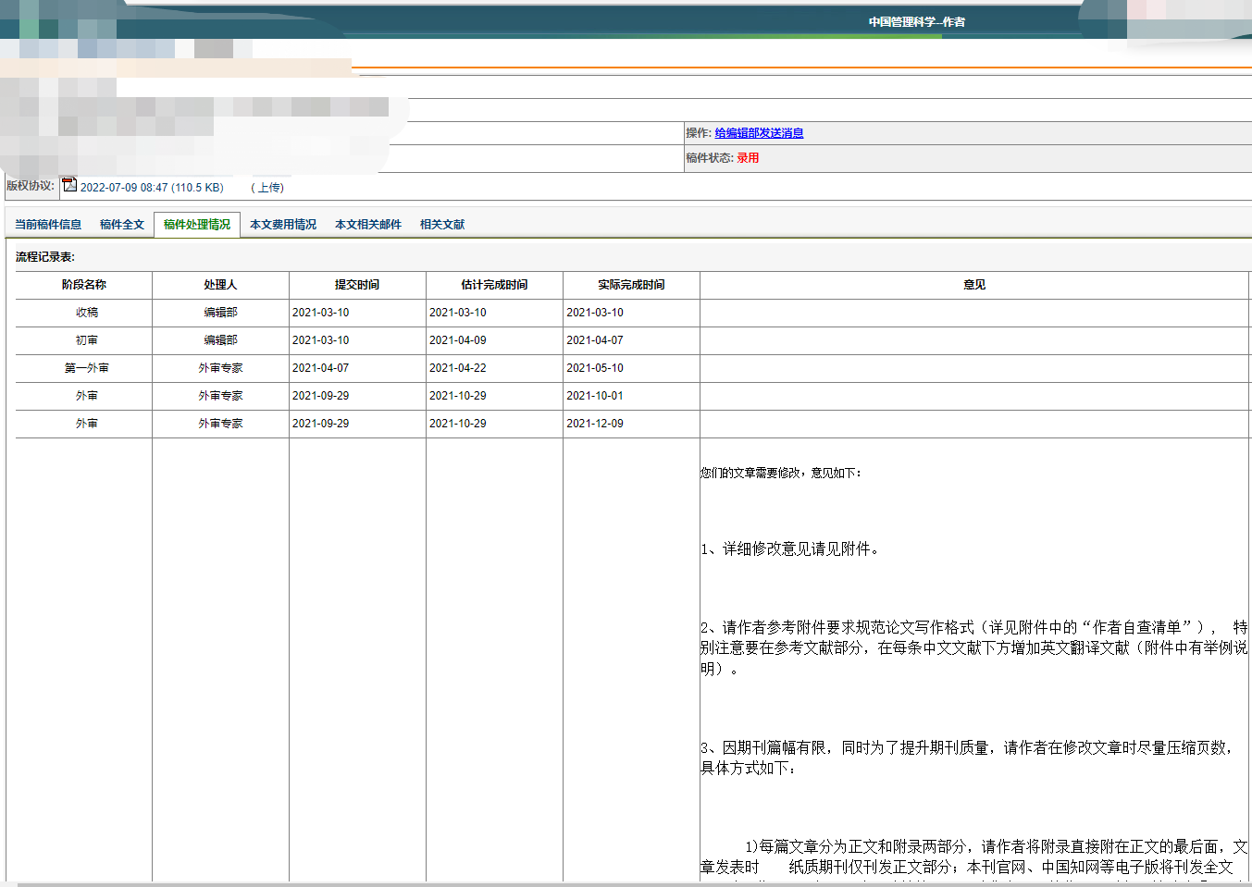Click the 2021-12-09 actual completion date
This screenshot has height=887, width=1252.
tap(595, 424)
